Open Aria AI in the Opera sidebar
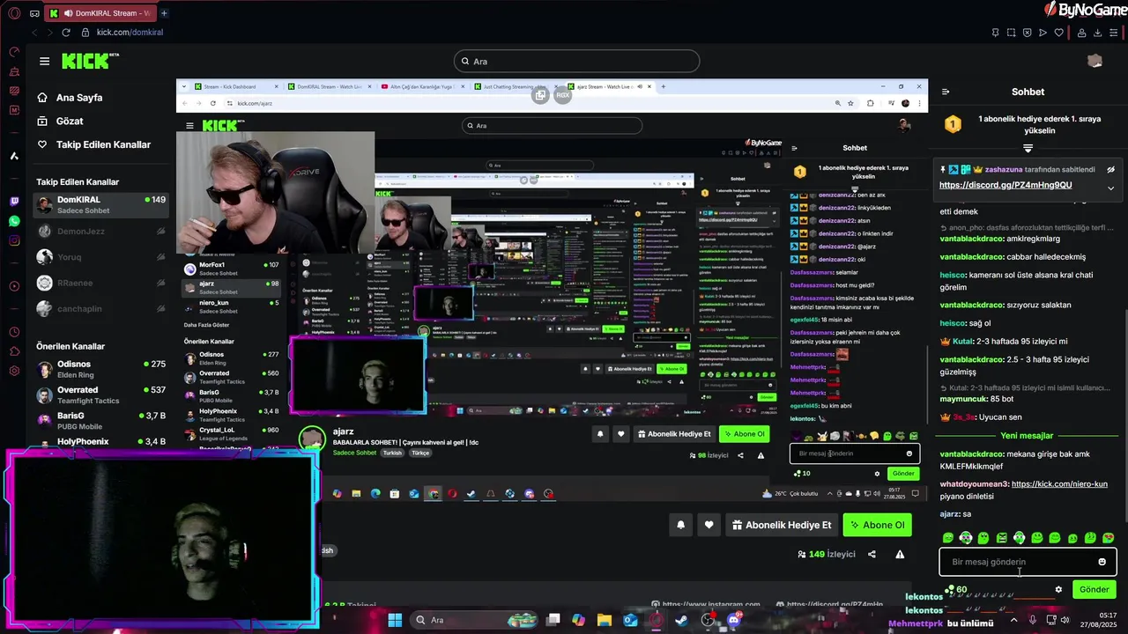 coord(14,156)
